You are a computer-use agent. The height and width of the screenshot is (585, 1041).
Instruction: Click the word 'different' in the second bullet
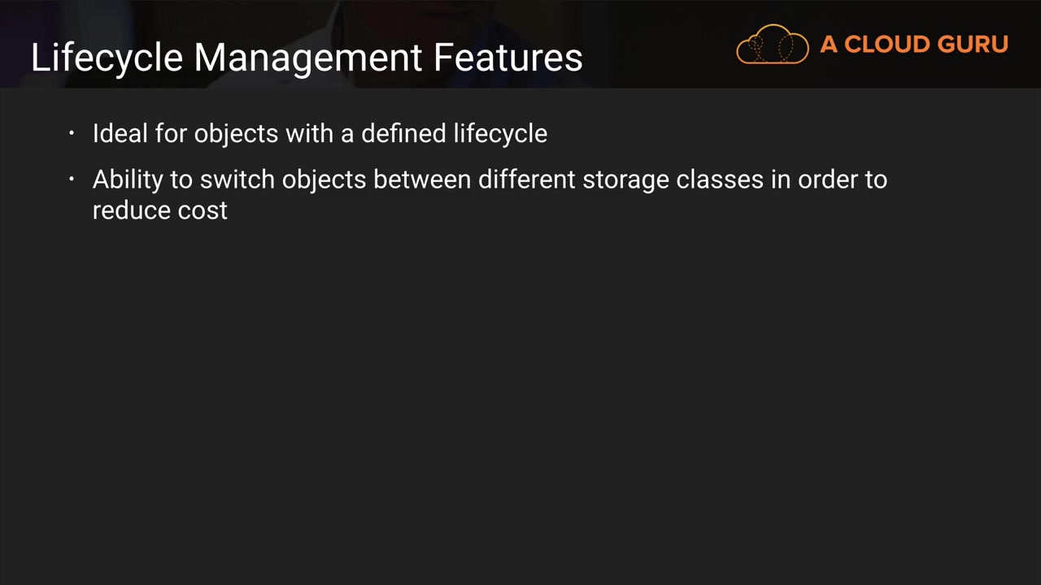tap(526, 180)
